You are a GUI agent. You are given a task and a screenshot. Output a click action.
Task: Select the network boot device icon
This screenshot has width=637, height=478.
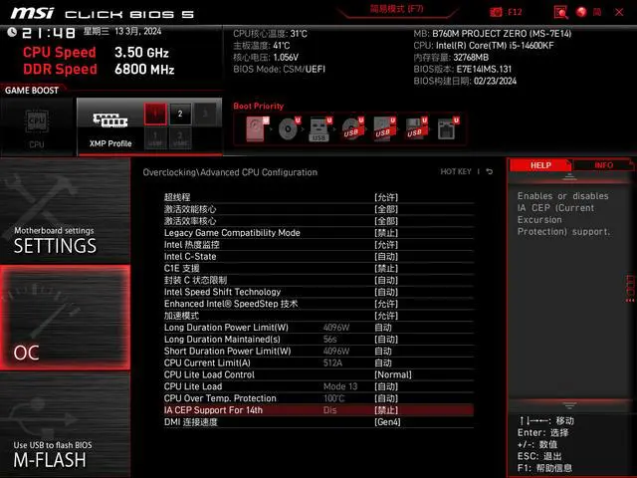point(447,128)
